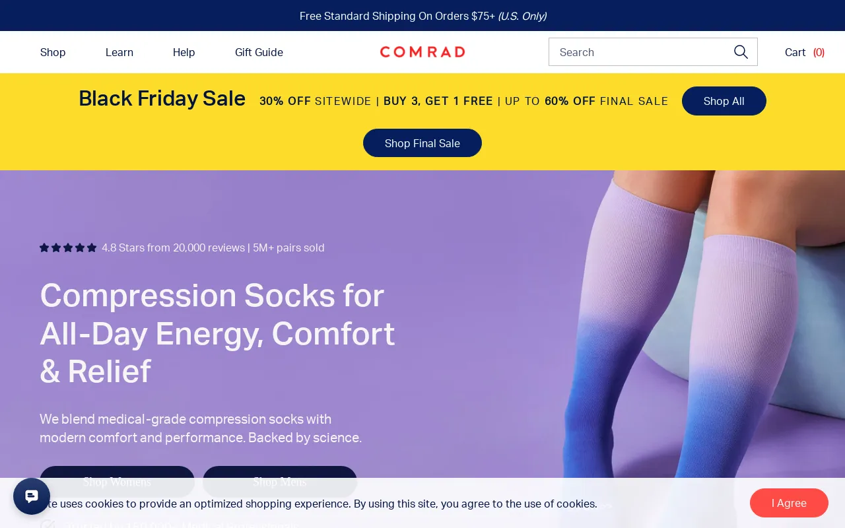Click the free shipping announcement bar
Image resolution: width=845 pixels, height=528 pixels.
click(422, 16)
